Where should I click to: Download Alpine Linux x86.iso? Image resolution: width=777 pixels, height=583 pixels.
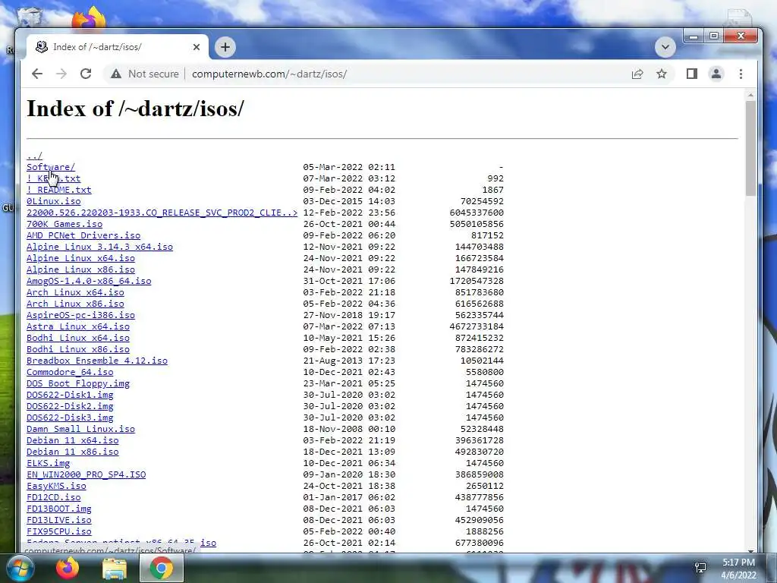(80, 269)
